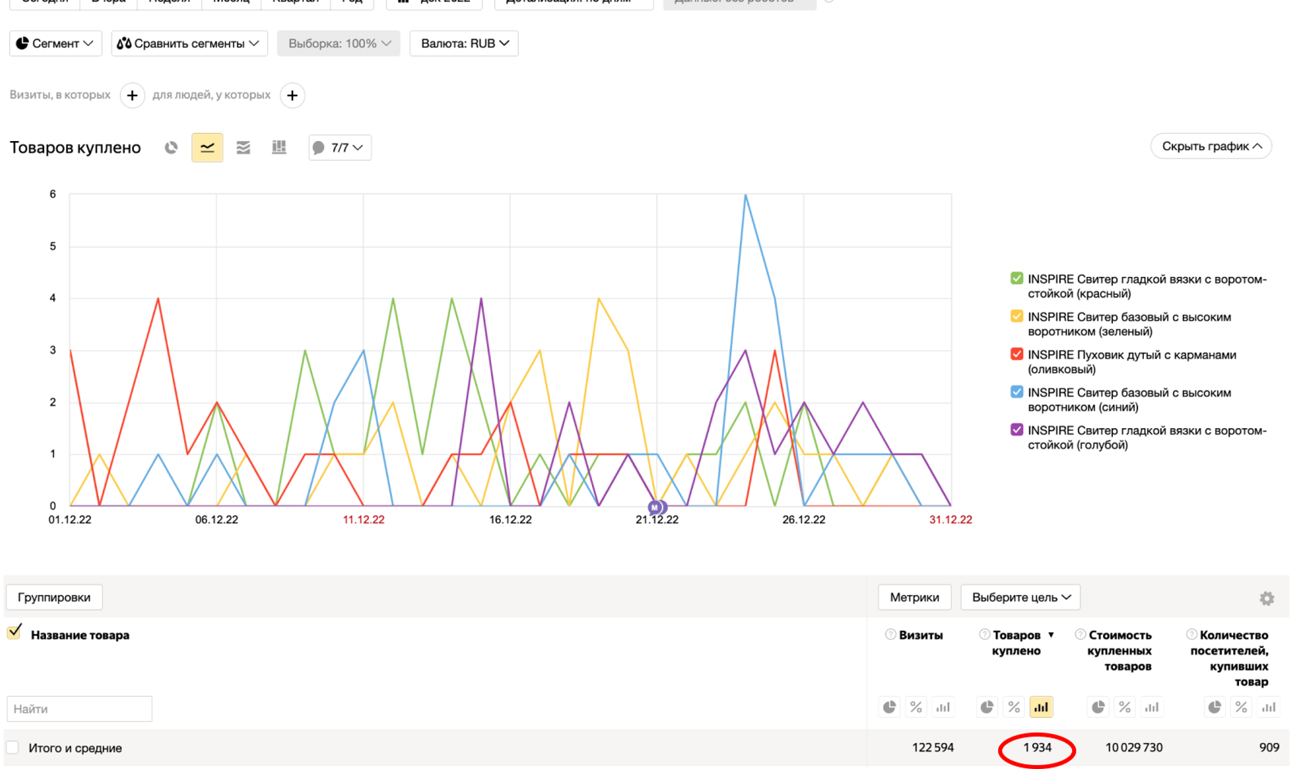Show bar chart for Товаров куплено column
1294x769 pixels.
1040,707
